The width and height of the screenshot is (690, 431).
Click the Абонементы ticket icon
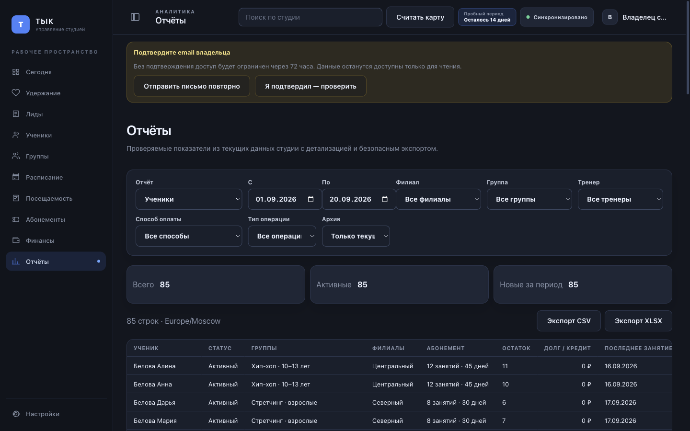coord(16,219)
